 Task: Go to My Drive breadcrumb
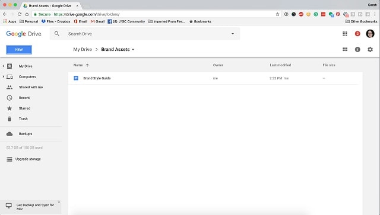[x=83, y=49]
